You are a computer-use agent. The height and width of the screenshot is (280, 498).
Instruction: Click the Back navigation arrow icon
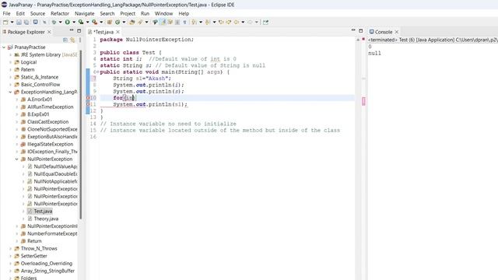coord(237,23)
